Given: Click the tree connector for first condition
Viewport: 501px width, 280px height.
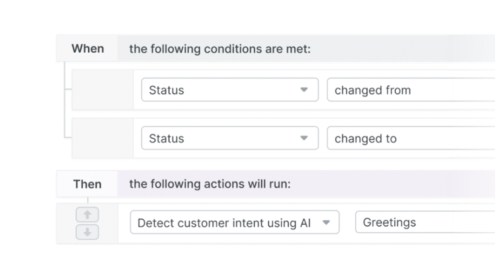Looking at the screenshot, I should (x=67, y=90).
